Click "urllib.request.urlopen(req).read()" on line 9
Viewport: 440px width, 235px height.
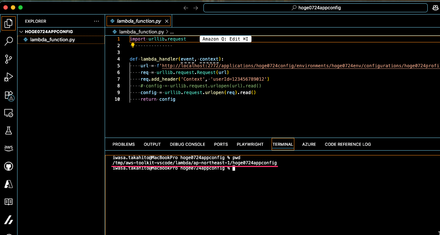pos(210,93)
